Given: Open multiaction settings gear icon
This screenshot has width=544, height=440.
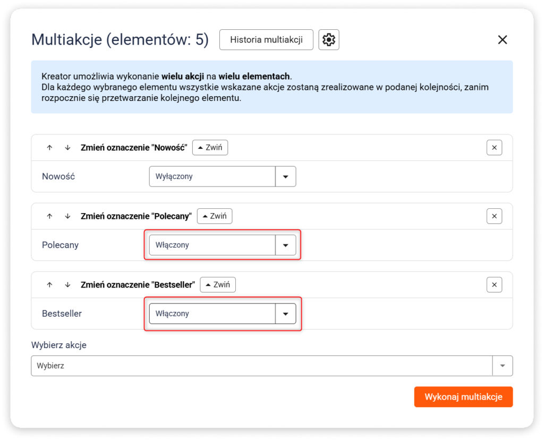Looking at the screenshot, I should pos(329,40).
